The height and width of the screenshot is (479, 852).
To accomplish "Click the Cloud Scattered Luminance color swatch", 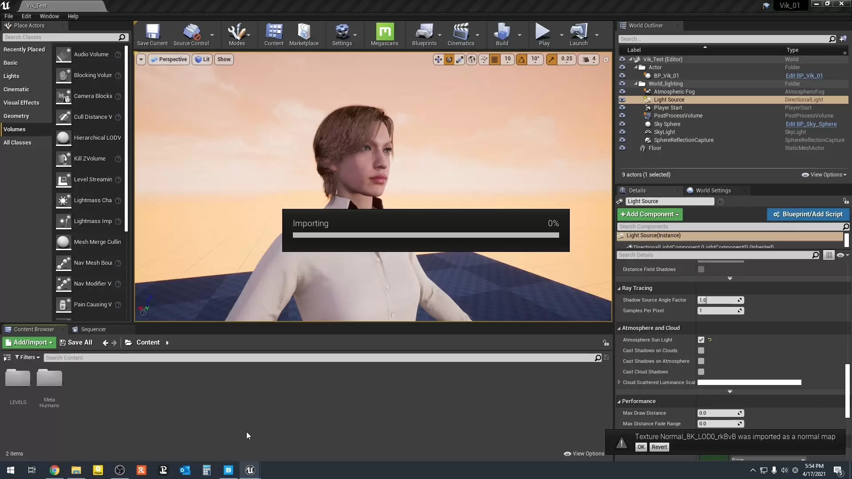I will pyautogui.click(x=749, y=382).
